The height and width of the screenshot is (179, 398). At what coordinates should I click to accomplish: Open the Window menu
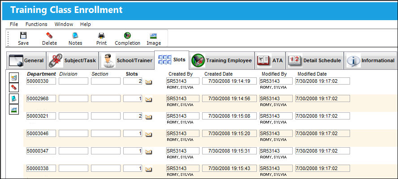pyautogui.click(x=64, y=24)
